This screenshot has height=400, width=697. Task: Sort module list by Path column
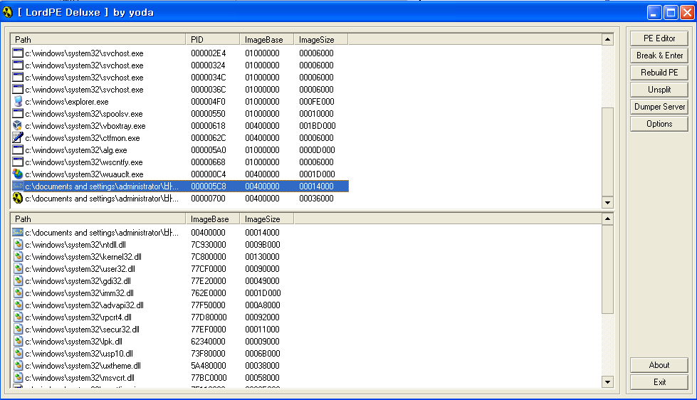coord(98,219)
